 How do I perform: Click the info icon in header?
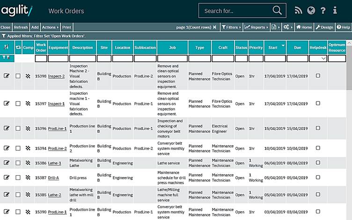(x=335, y=11)
